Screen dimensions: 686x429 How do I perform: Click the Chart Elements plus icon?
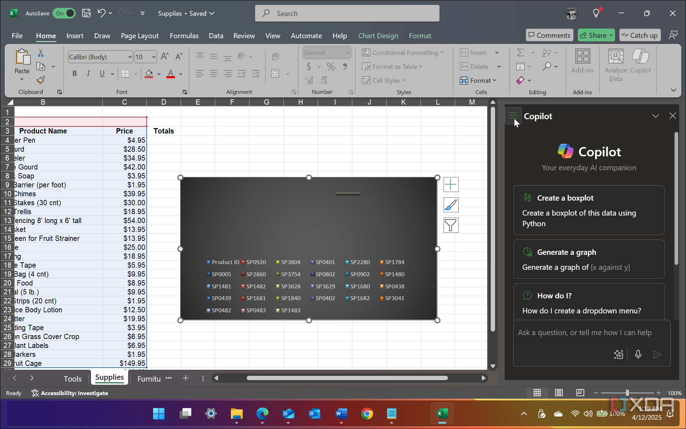click(x=451, y=185)
